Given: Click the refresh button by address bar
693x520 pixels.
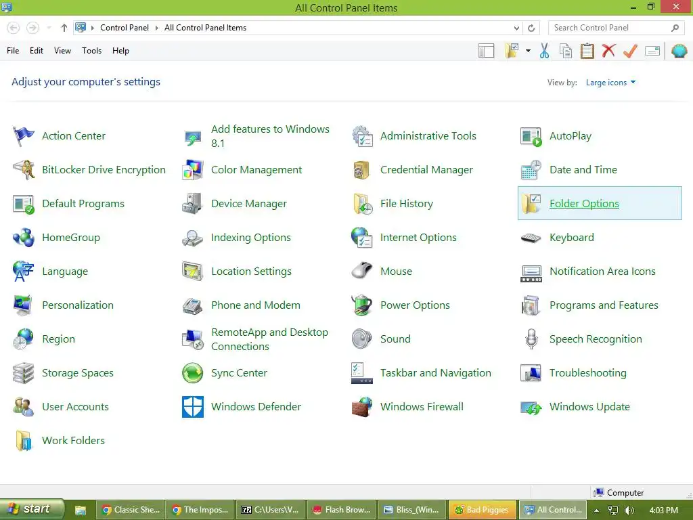Looking at the screenshot, I should [x=531, y=28].
